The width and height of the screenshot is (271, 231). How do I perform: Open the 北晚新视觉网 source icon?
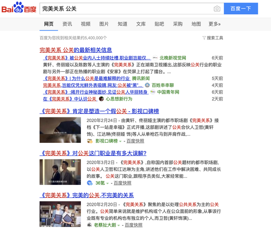[155, 58]
